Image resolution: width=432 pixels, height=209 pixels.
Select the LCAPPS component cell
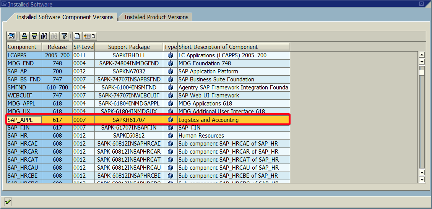[x=24, y=55]
